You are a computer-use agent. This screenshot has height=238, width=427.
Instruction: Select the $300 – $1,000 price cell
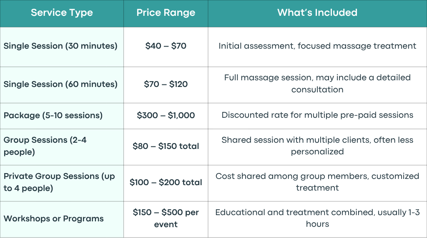[x=166, y=116]
